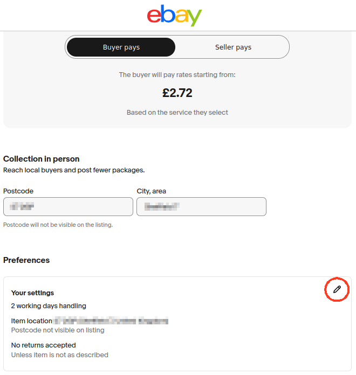Click the Item location line

point(90,321)
